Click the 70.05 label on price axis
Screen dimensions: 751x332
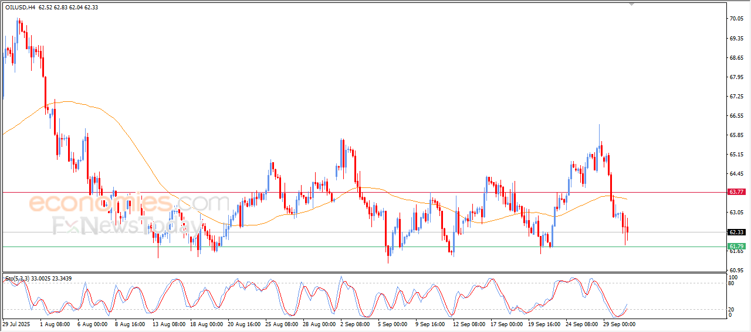736,19
